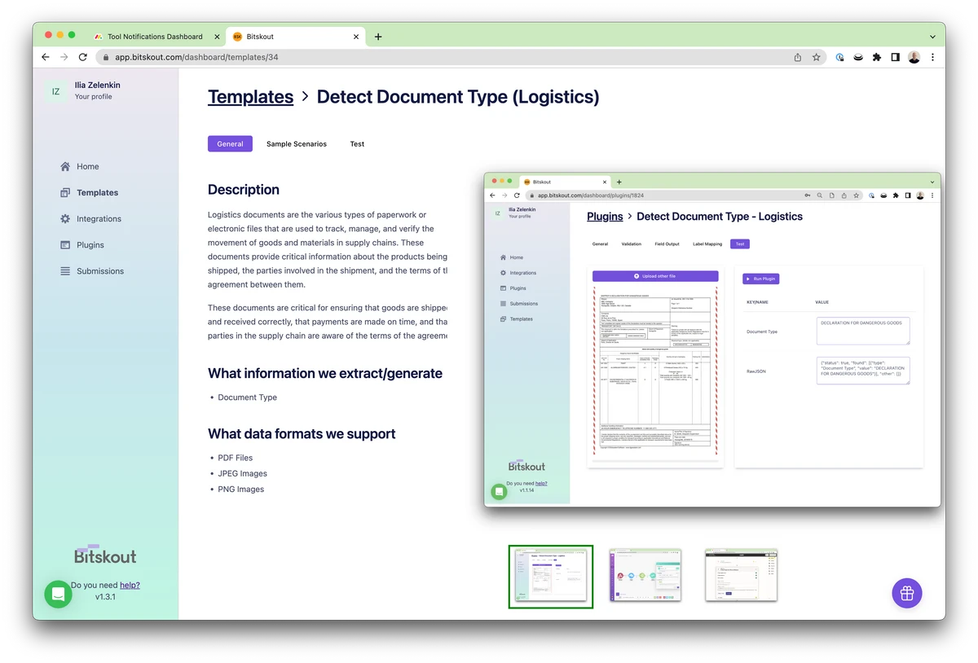This screenshot has width=978, height=663.
Task: Select the General tab
Action: pyautogui.click(x=230, y=143)
